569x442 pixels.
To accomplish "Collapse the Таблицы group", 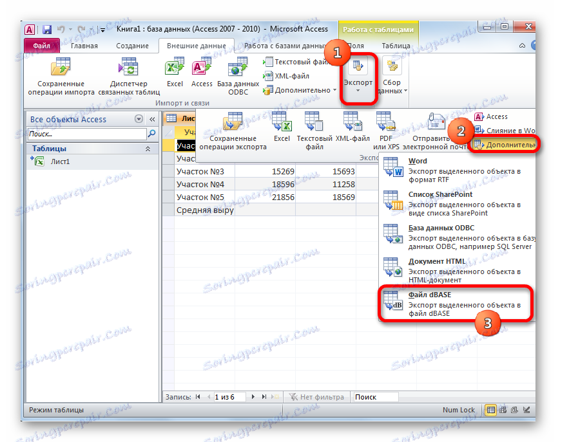I will [148, 149].
